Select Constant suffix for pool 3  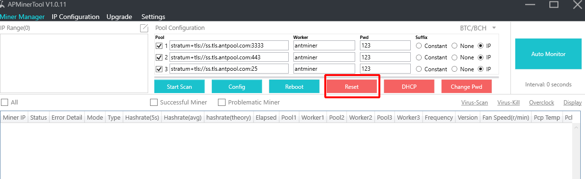tap(419, 69)
